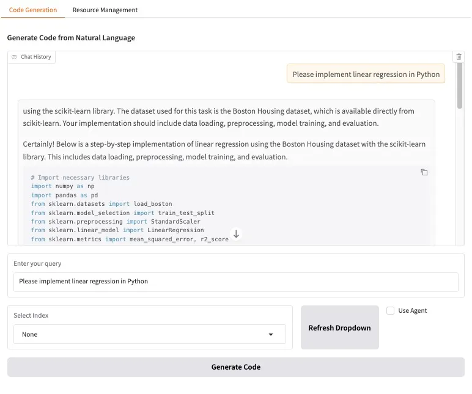Click the Generate Code from Natural Language heading
Image resolution: width=472 pixels, height=394 pixels.
click(x=71, y=38)
